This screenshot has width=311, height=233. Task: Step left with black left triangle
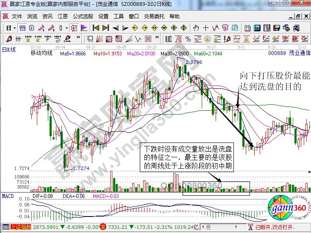pos(115,28)
